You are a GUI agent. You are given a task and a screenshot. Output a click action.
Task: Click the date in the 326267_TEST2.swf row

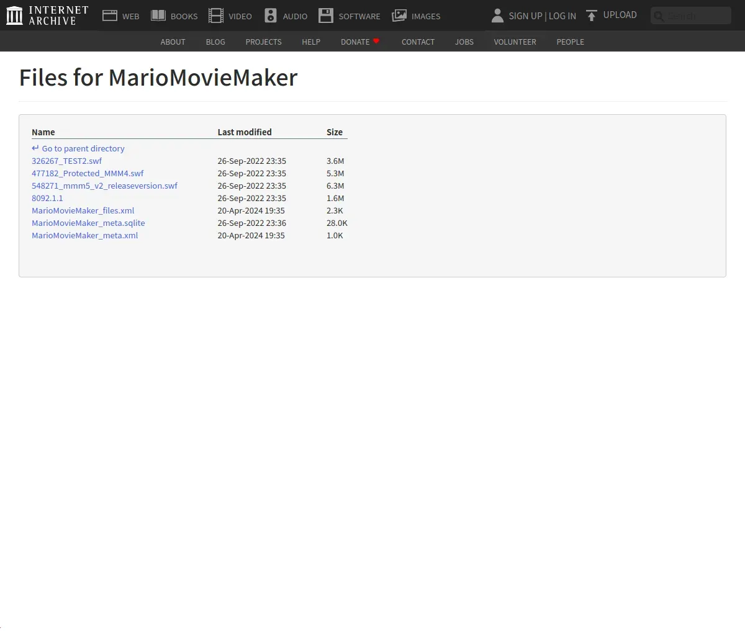click(251, 161)
